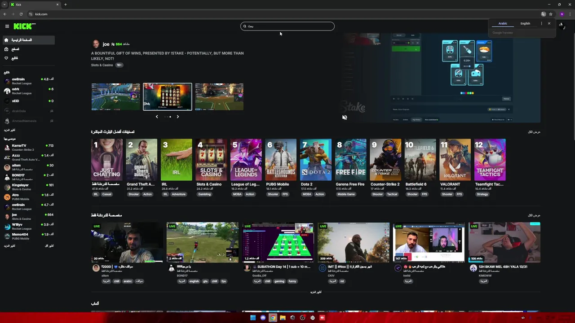This screenshot has width=575, height=323.
Task: Expand show more below stream row
Action: (316, 292)
